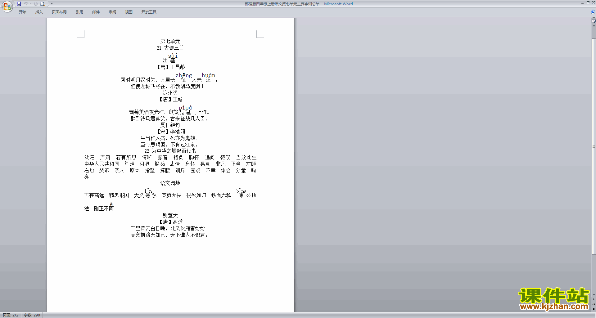The width and height of the screenshot is (596, 318).
Task: Open Print Preview from quick access toolbar
Action: 43,4
